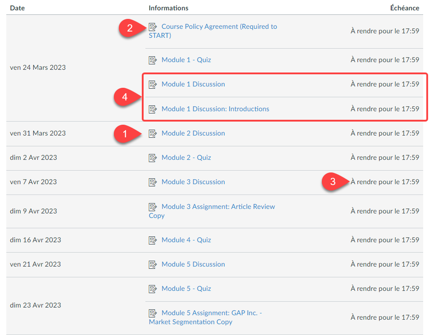This screenshot has width=429, height=335.
Task: Open Module 3 Assignment: Article Review Copy
Action: (x=212, y=211)
